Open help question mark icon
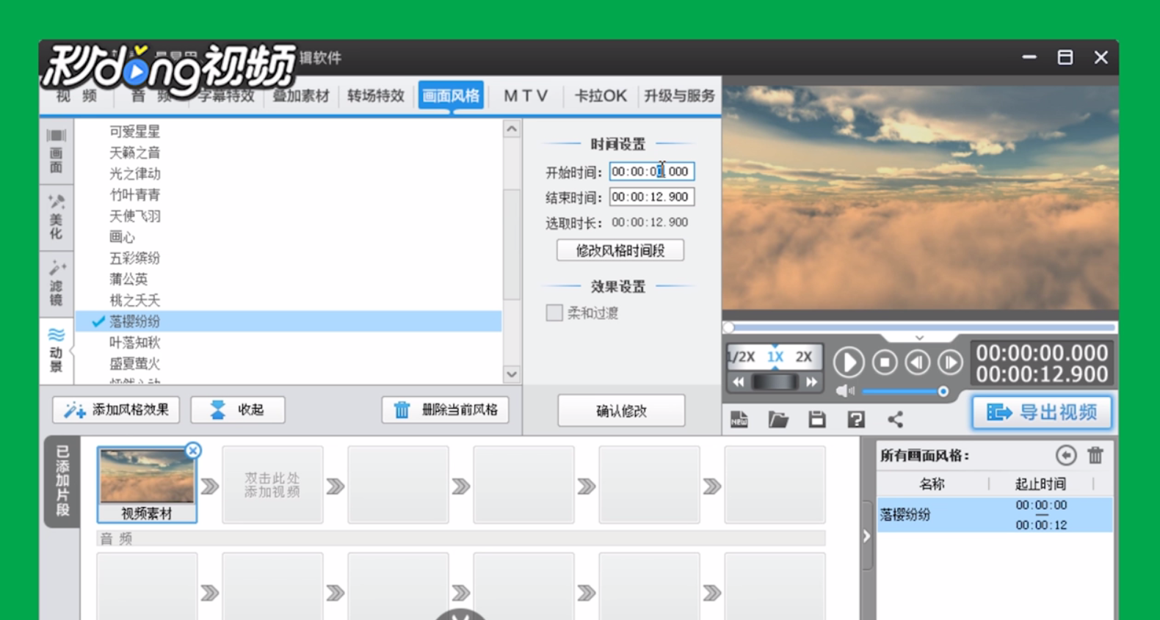 pos(856,420)
